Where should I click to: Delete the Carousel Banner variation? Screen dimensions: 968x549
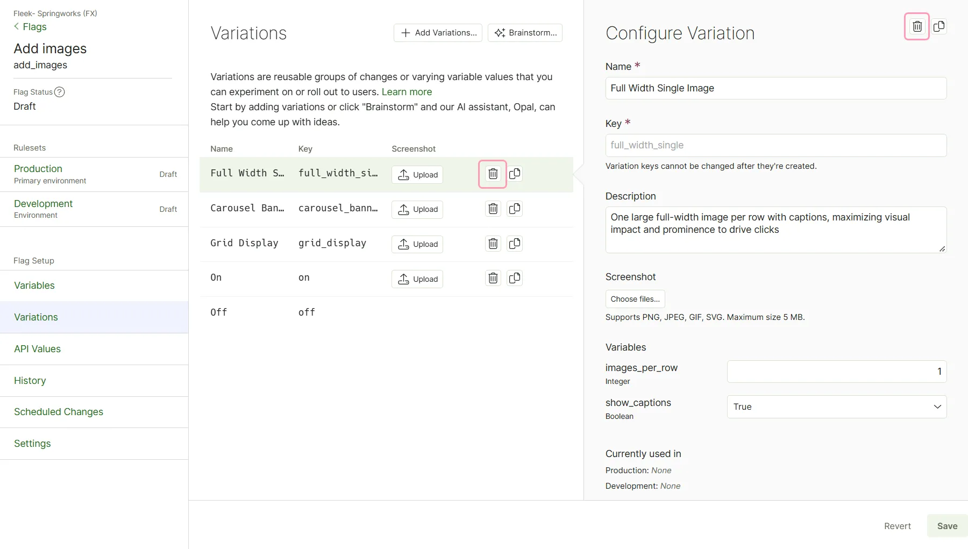coord(493,209)
